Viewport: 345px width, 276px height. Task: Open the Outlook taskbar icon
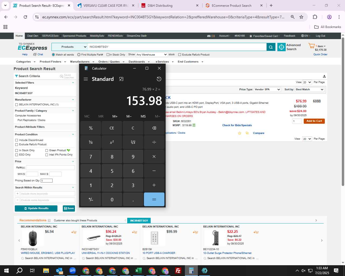(x=59, y=271)
